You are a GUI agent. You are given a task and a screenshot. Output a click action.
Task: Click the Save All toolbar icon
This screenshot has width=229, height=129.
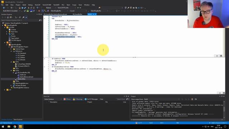coord(25,8)
